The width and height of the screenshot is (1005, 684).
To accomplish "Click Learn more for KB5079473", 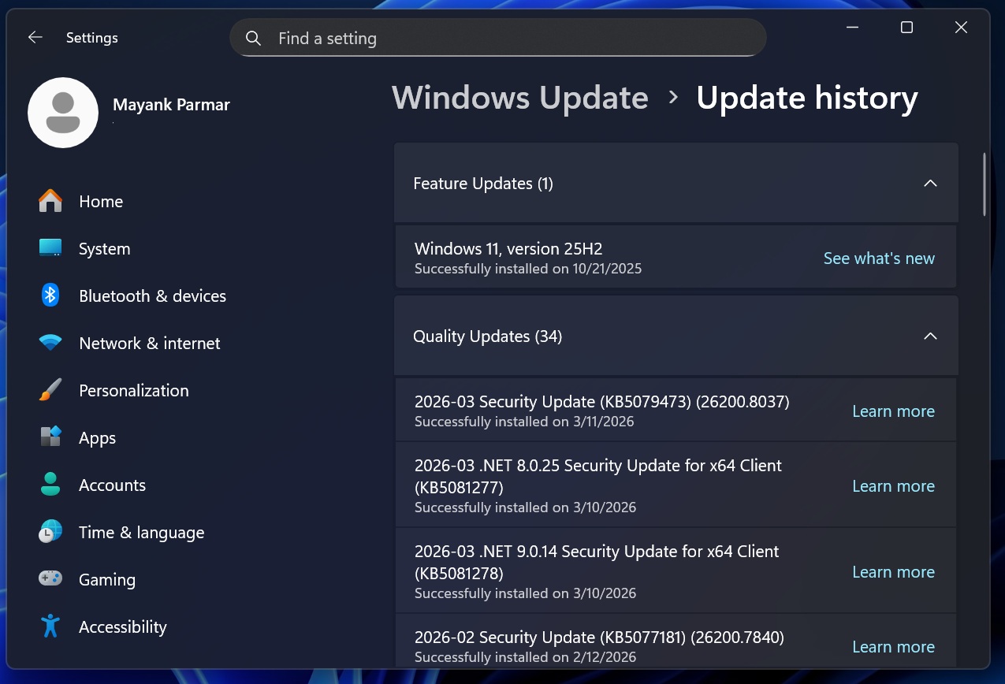I will pos(893,411).
